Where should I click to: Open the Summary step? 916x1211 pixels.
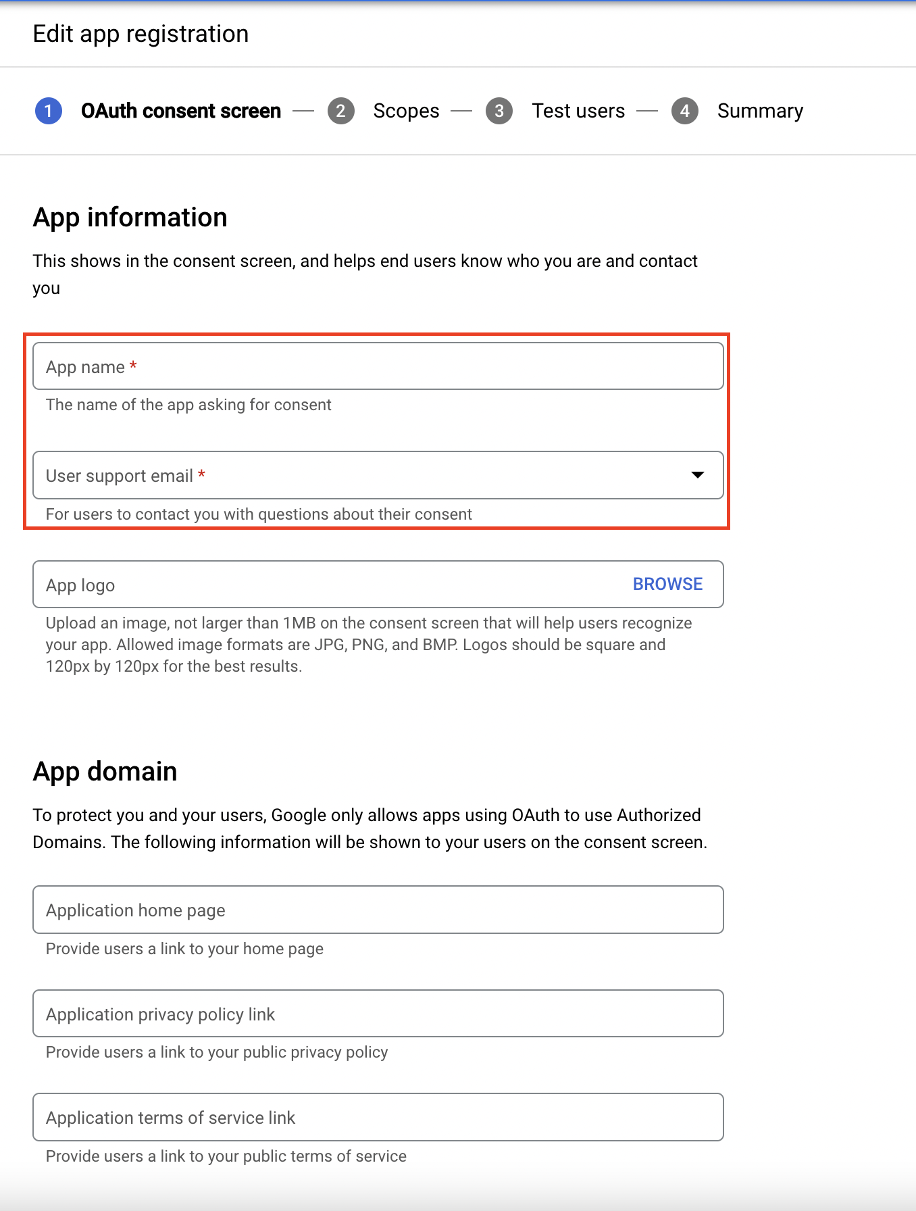click(x=760, y=111)
